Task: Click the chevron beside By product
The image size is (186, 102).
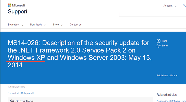Action: (x=22, y=25)
